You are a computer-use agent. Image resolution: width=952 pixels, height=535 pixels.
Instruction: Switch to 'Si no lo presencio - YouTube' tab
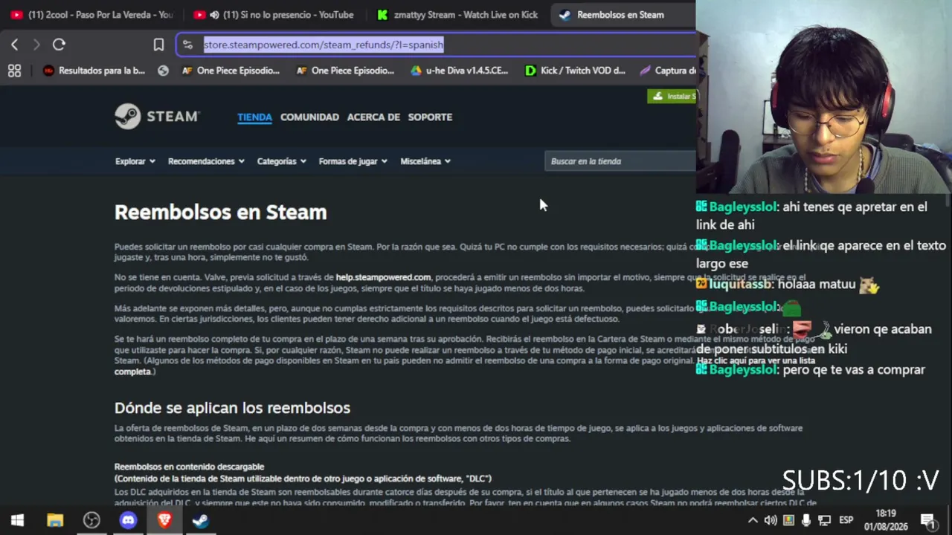click(x=274, y=15)
